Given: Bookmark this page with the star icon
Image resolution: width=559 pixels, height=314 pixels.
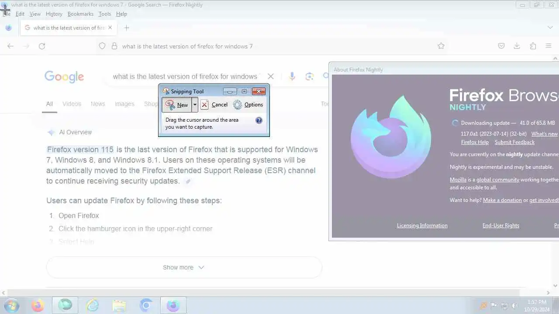Looking at the screenshot, I should [x=441, y=46].
